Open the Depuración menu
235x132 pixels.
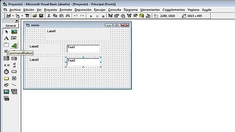coord(83,10)
